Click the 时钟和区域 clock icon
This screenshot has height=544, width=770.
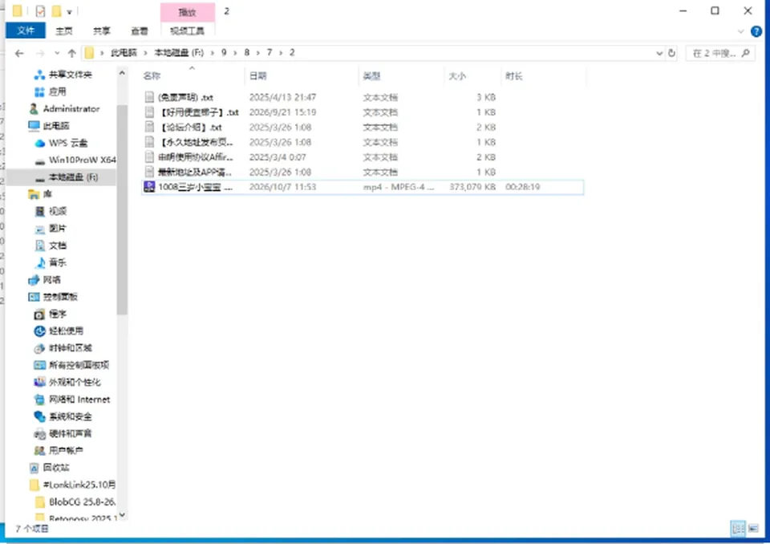(40, 348)
